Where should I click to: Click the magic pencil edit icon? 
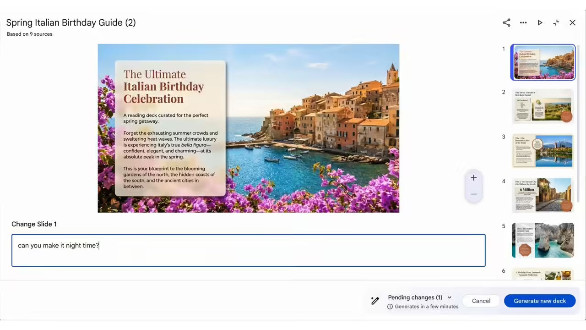click(375, 301)
